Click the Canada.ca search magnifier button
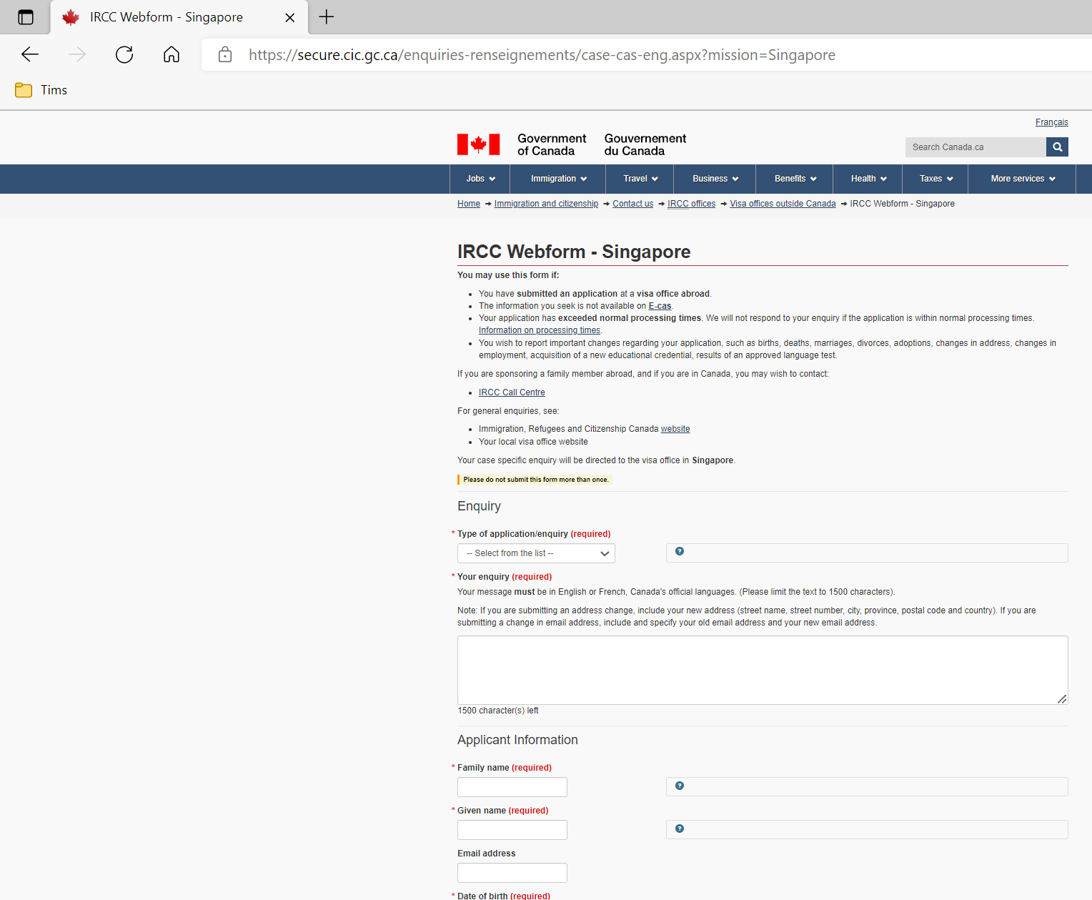Viewport: 1092px width, 900px height. coord(1057,147)
